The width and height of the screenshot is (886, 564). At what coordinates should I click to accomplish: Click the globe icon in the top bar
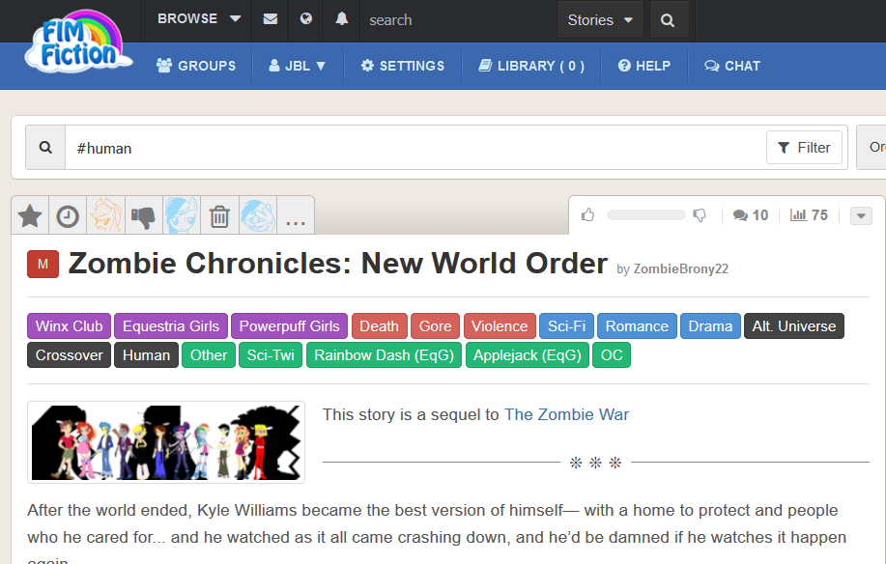[x=304, y=19]
